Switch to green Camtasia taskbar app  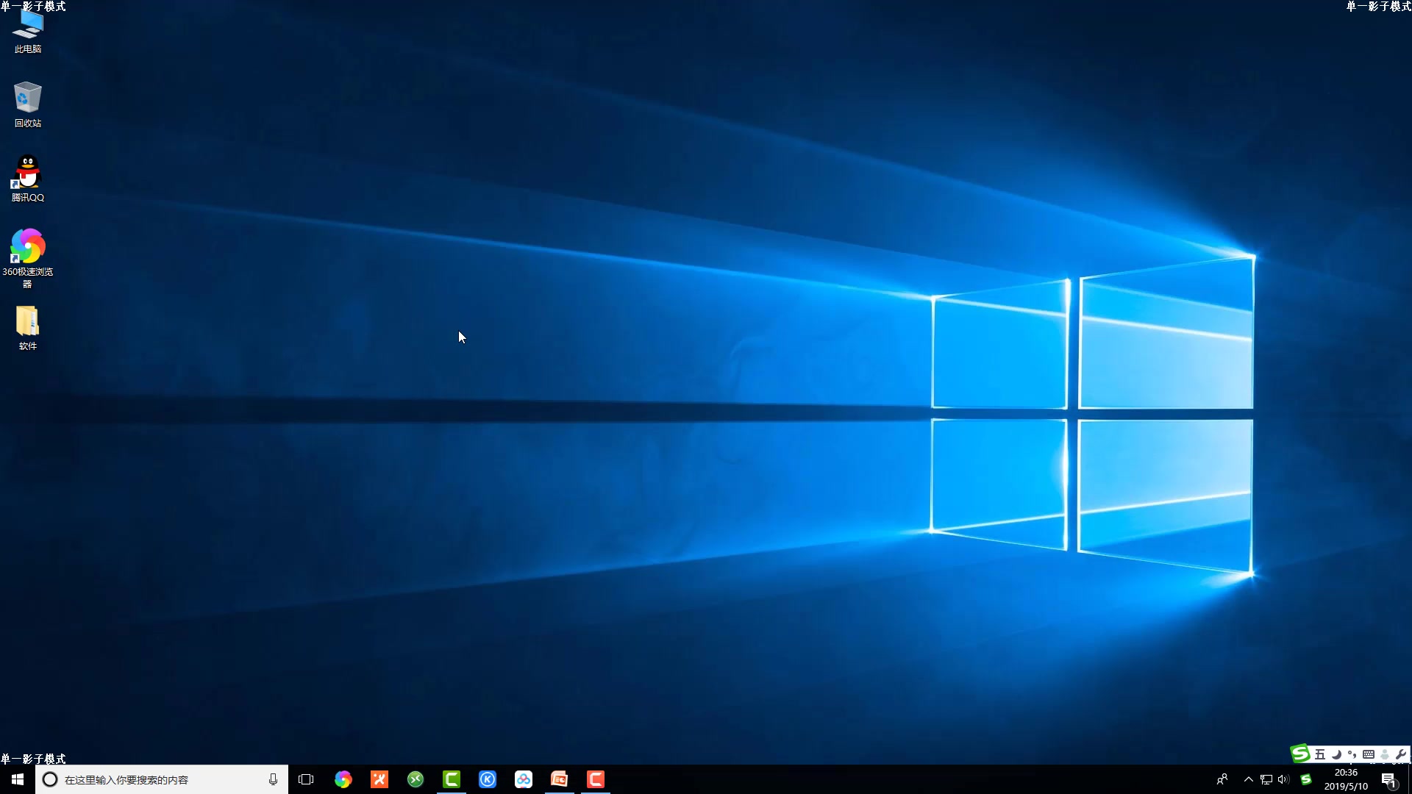point(452,779)
